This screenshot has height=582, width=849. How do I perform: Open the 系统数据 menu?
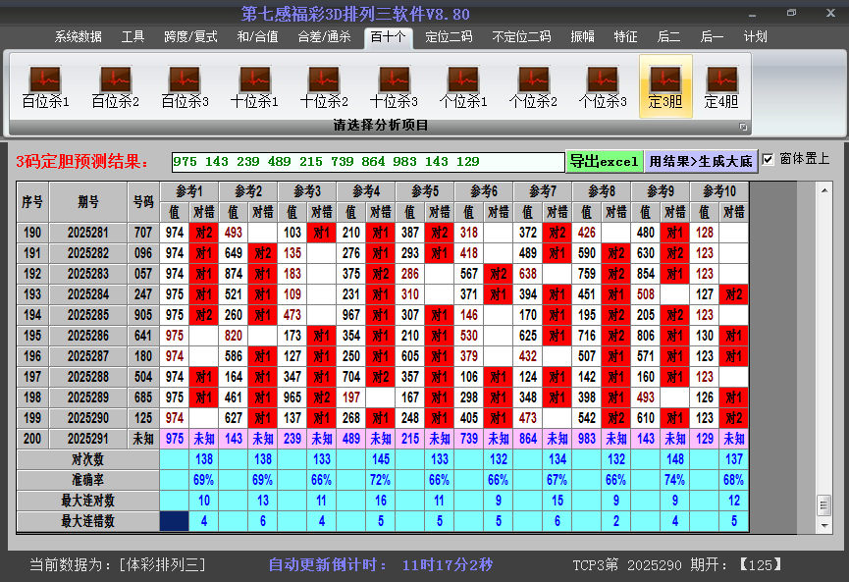(x=77, y=36)
